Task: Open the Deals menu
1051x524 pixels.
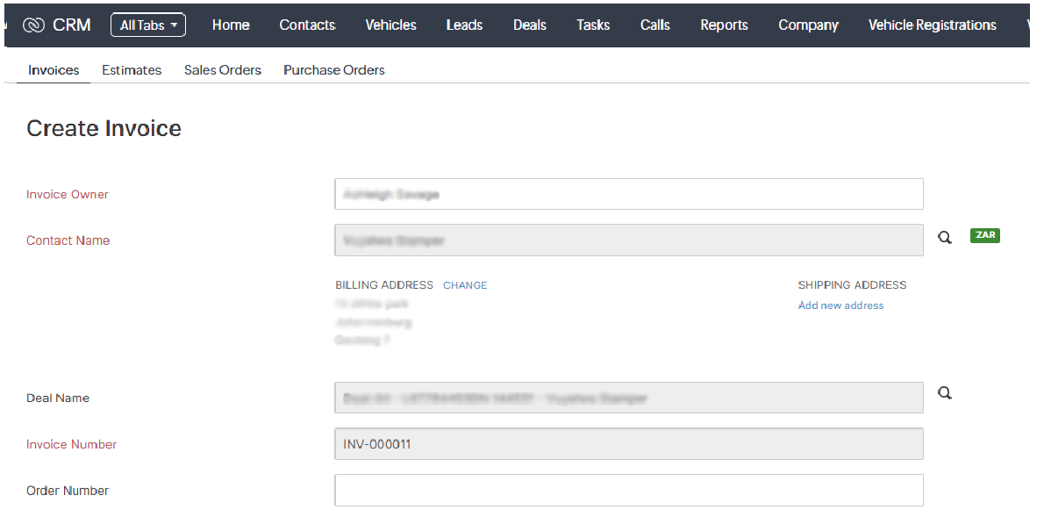Action: (x=529, y=25)
